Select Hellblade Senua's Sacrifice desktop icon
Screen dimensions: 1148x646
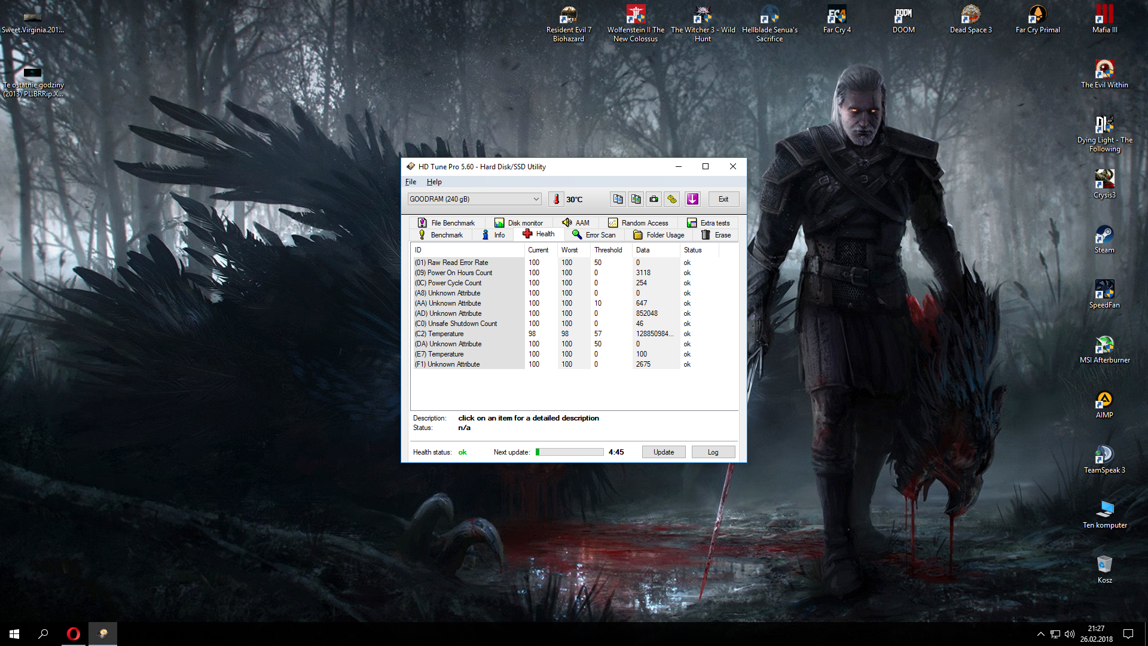click(x=770, y=24)
